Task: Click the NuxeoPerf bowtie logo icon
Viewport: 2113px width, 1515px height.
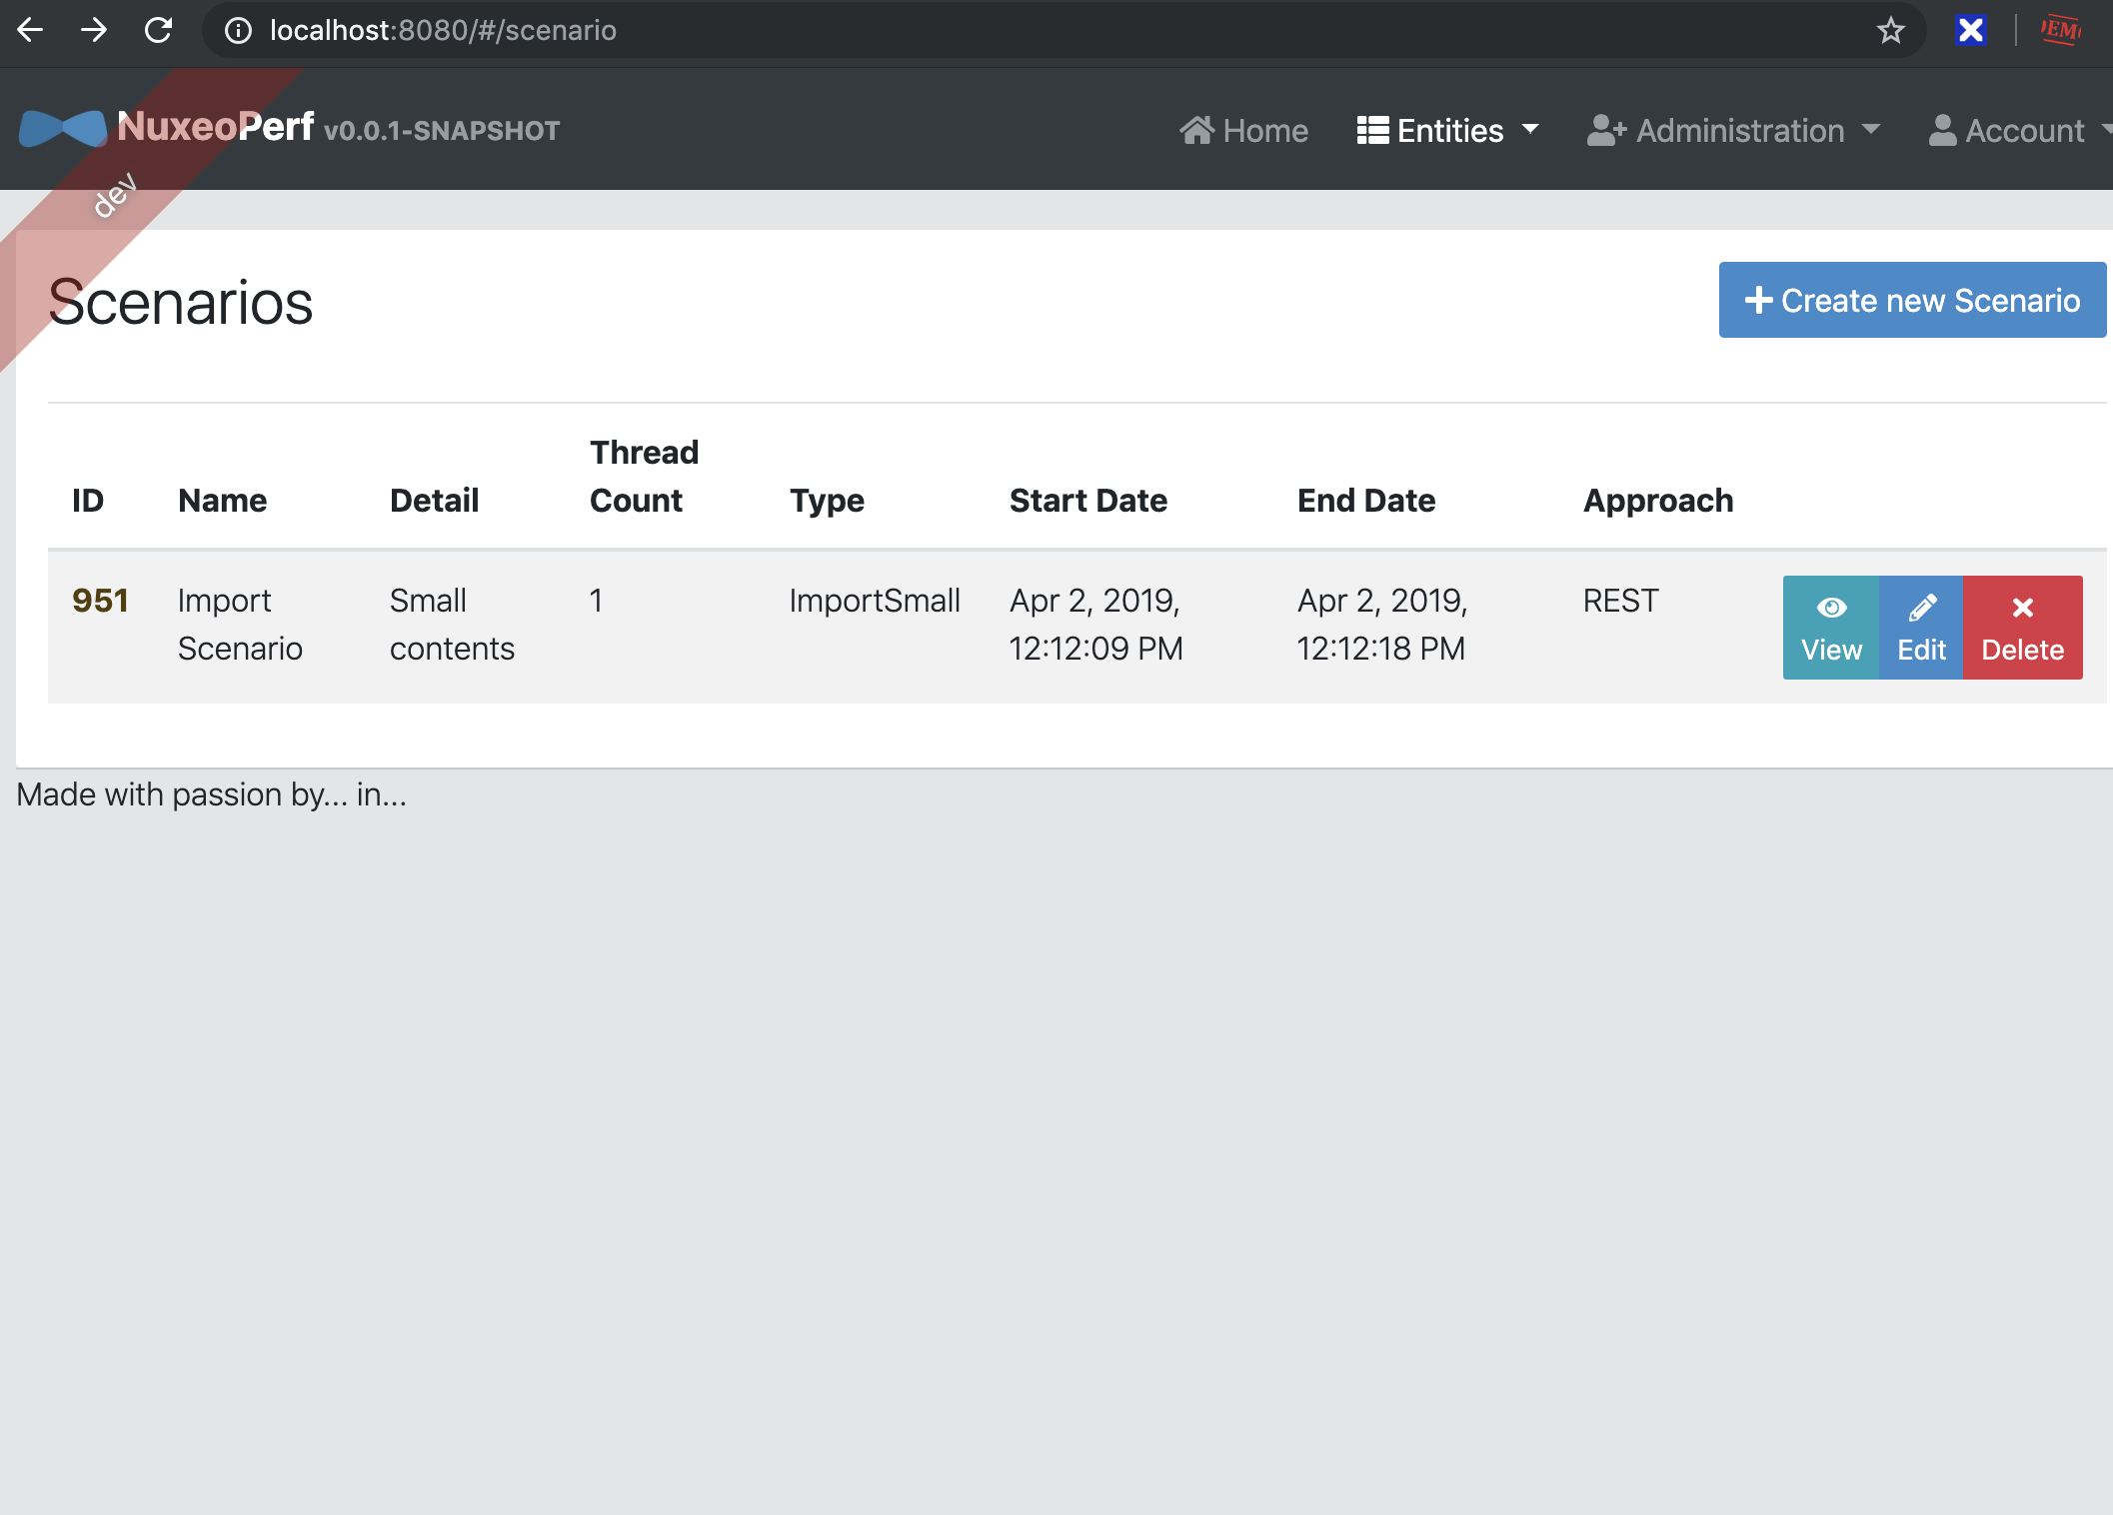Action: point(62,129)
